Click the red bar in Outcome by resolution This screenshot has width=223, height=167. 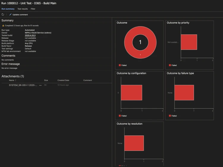(x=134, y=143)
